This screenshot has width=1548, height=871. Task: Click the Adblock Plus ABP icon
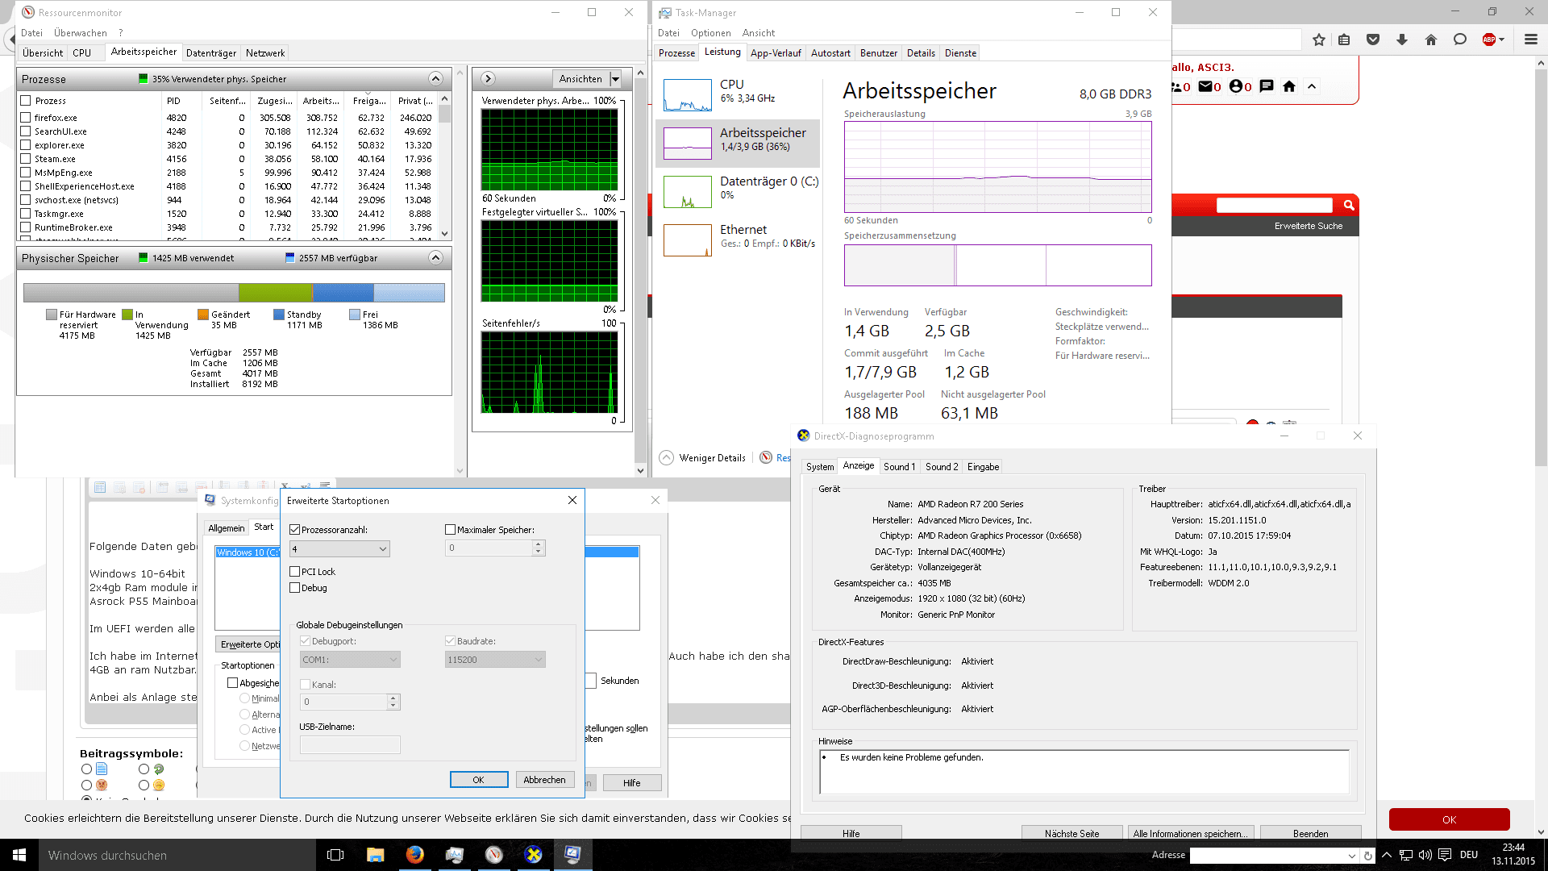[1490, 40]
